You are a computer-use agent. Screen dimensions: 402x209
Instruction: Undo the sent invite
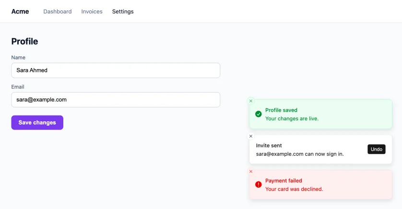pyautogui.click(x=377, y=150)
